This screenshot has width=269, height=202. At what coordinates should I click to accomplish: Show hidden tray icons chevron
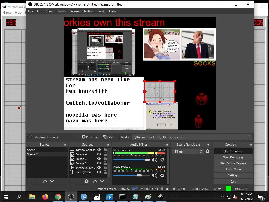click(222, 197)
